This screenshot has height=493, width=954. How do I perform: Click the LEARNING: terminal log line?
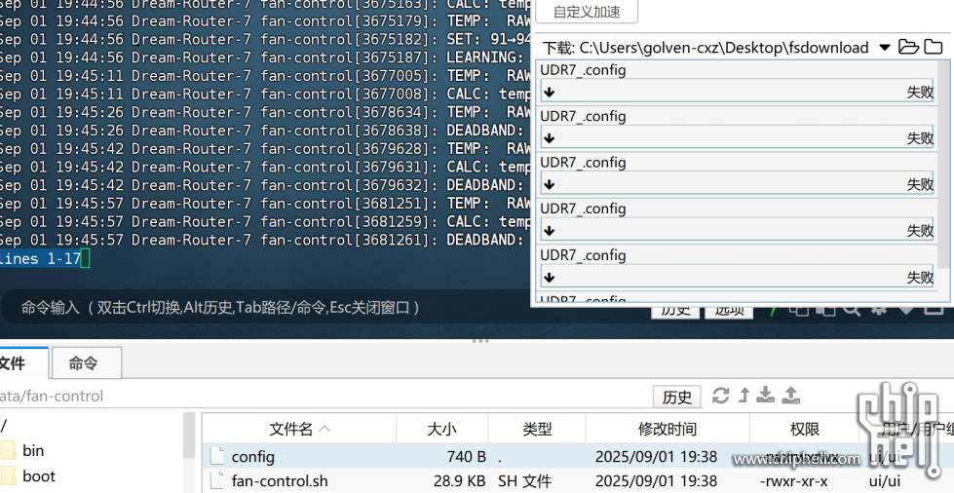coord(265,57)
